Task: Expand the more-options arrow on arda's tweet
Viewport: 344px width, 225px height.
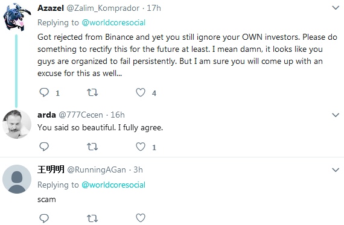Action: (336, 115)
